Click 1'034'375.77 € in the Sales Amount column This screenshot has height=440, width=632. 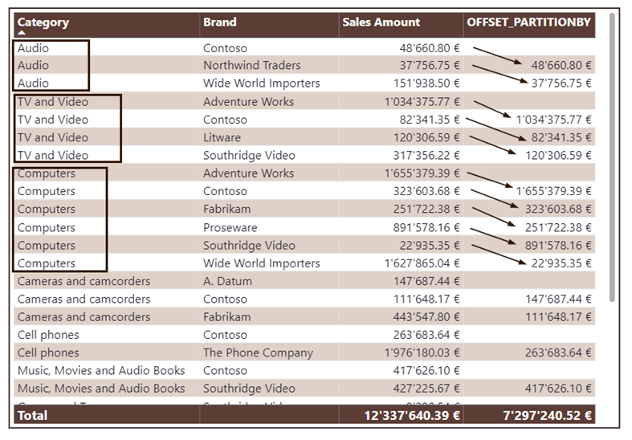click(x=422, y=101)
